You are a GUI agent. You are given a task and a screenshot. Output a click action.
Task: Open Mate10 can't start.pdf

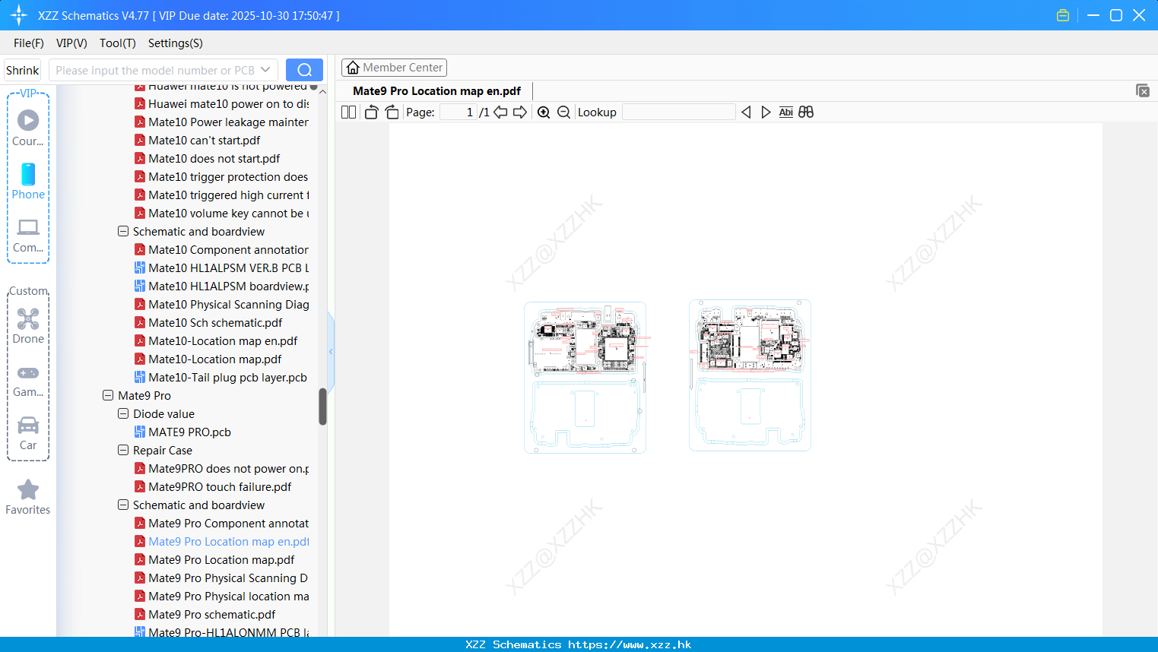204,141
